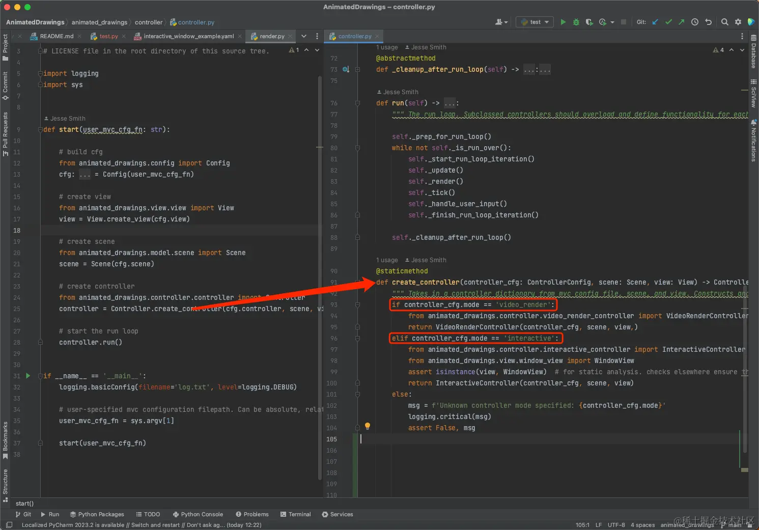759x530 pixels.
Task: Commit changes via the Git green checkmark
Action: point(668,22)
